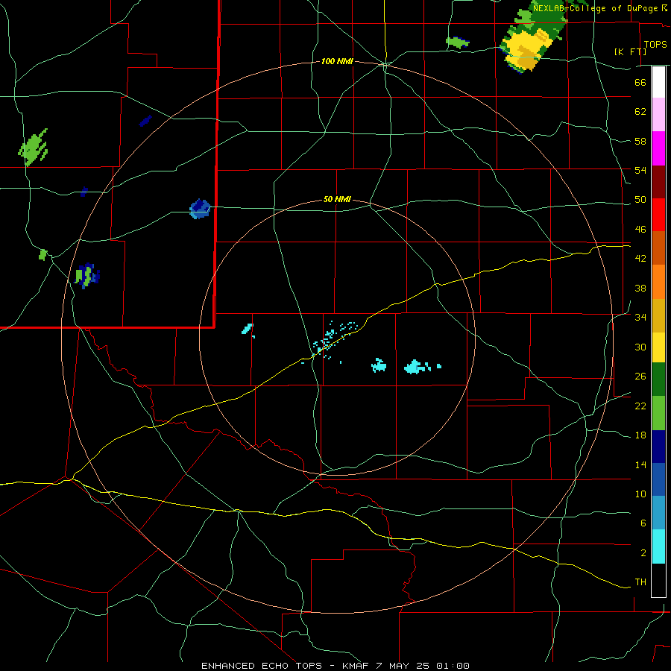This screenshot has width=671, height=671.
Task: Click the 50 NMI range ring label
Action: pyautogui.click(x=337, y=199)
